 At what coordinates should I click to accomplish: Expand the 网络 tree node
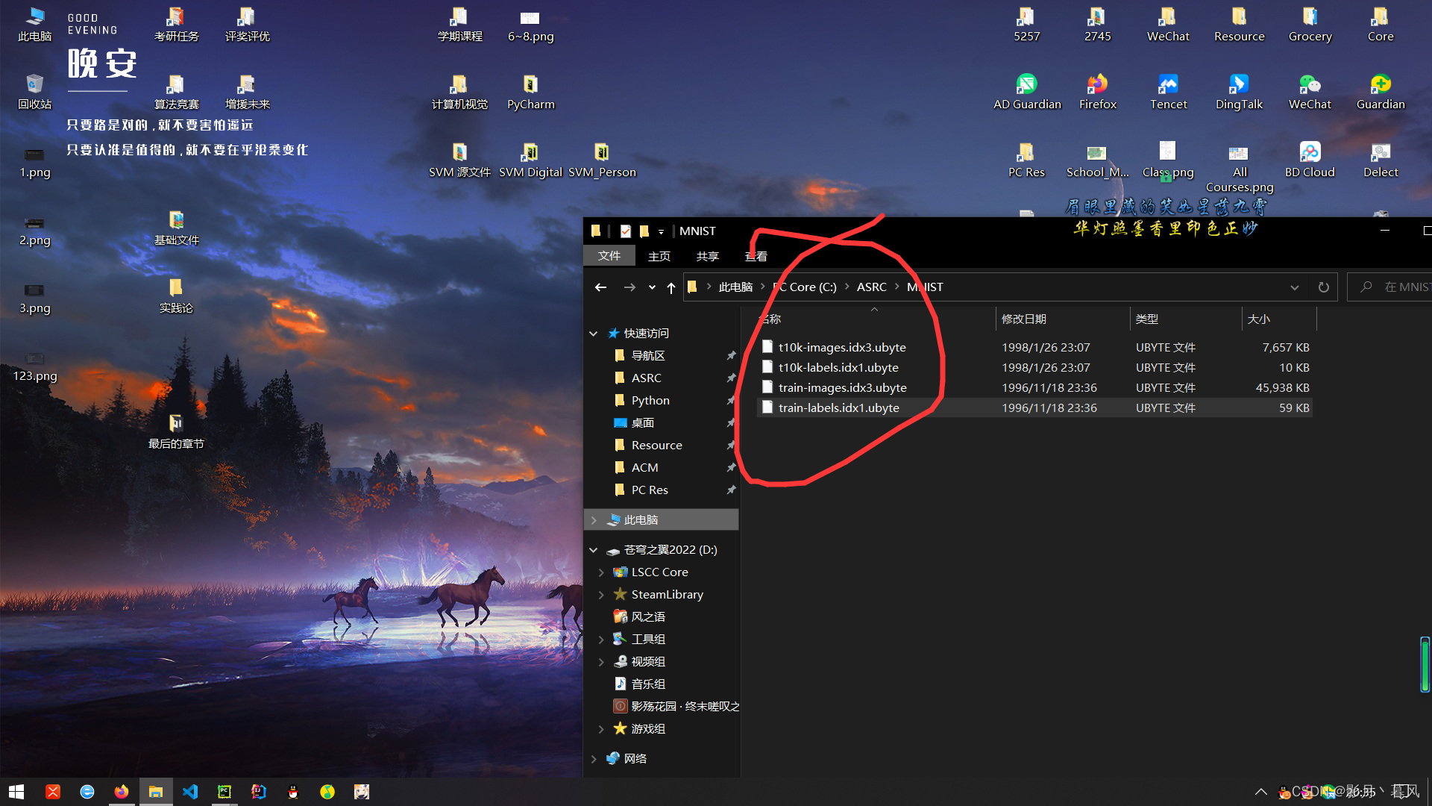tap(594, 759)
